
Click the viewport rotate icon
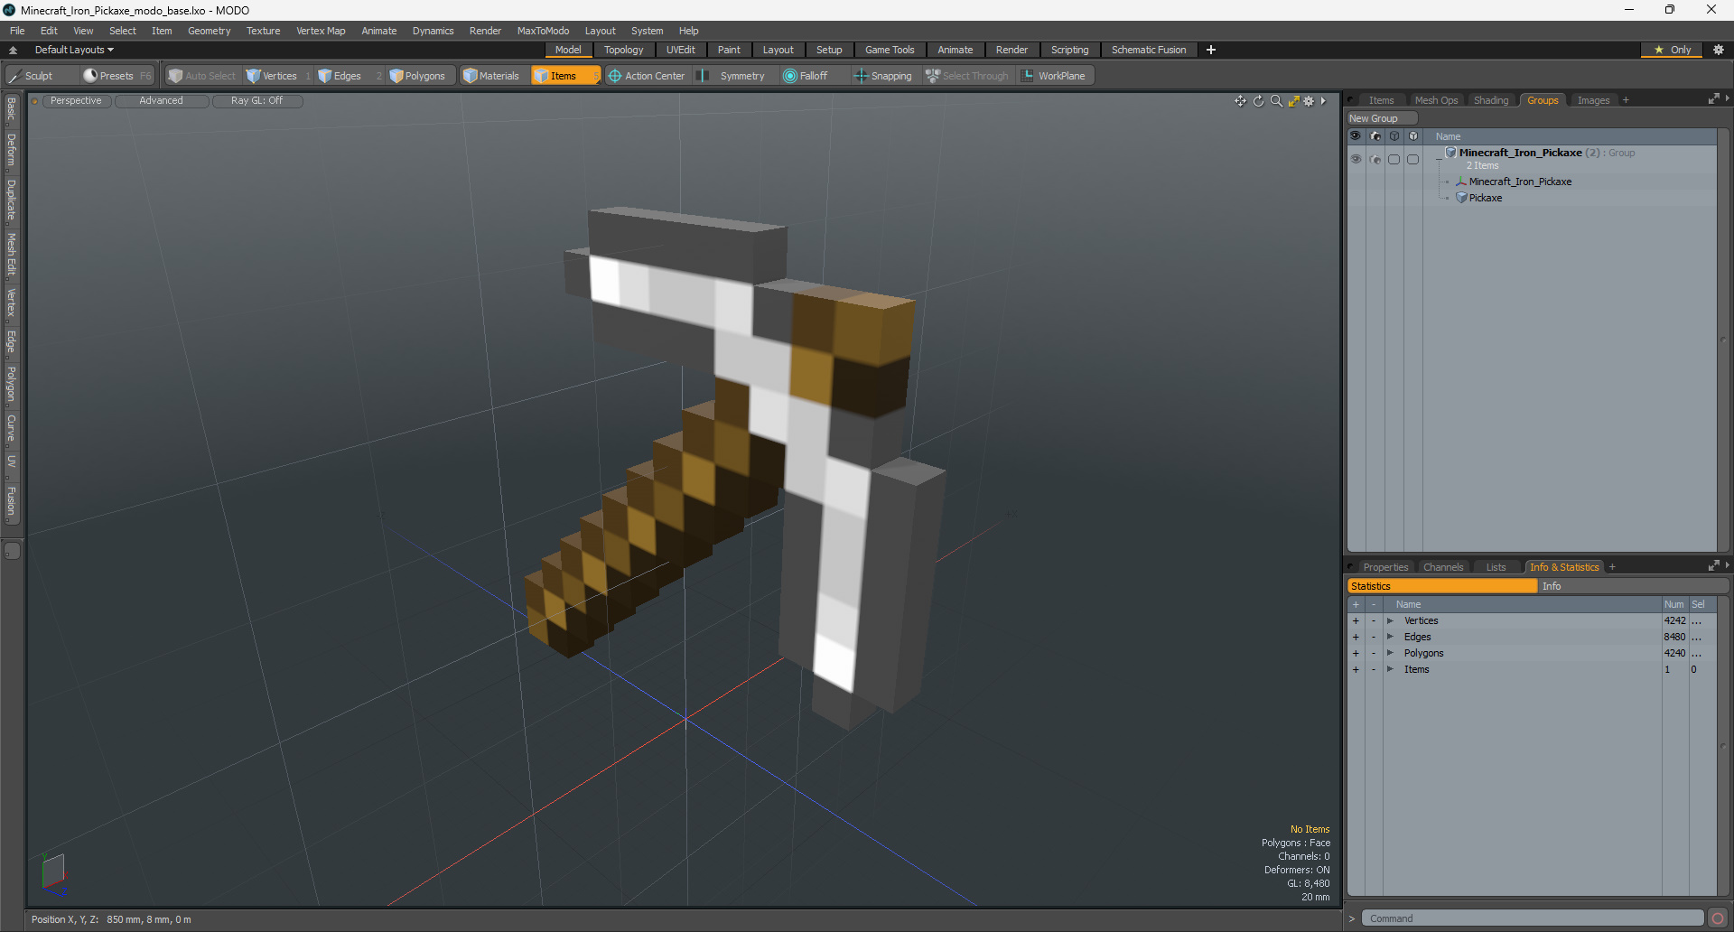point(1258,101)
